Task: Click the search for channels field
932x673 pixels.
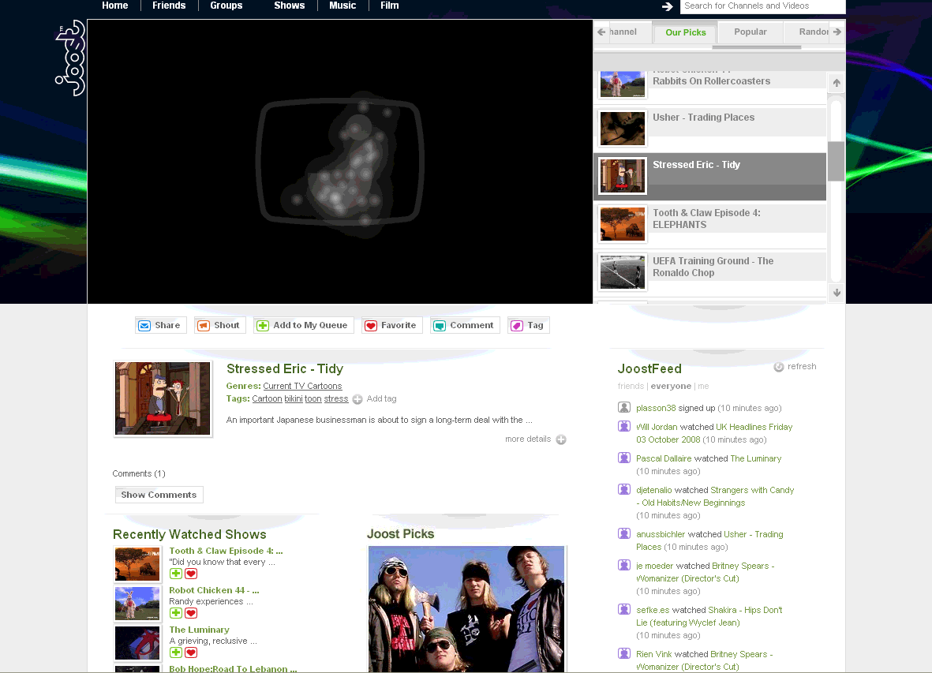Action: [x=762, y=6]
